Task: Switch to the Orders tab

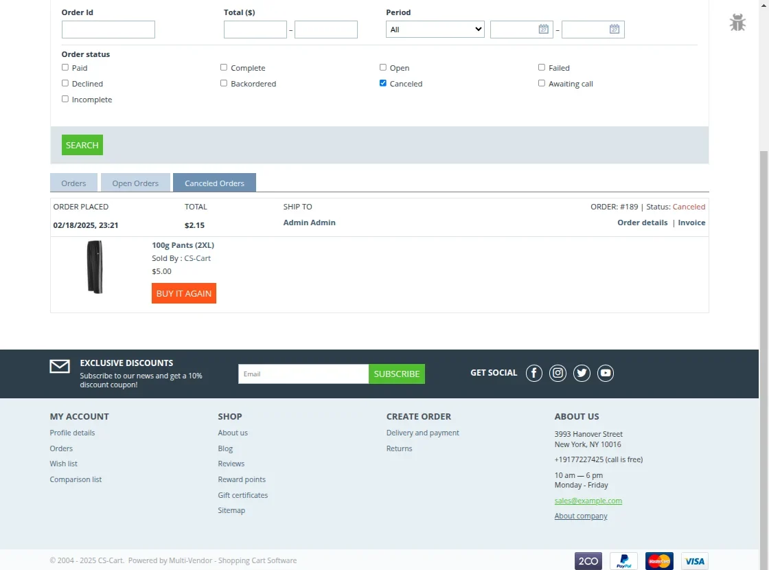Action: click(x=73, y=183)
